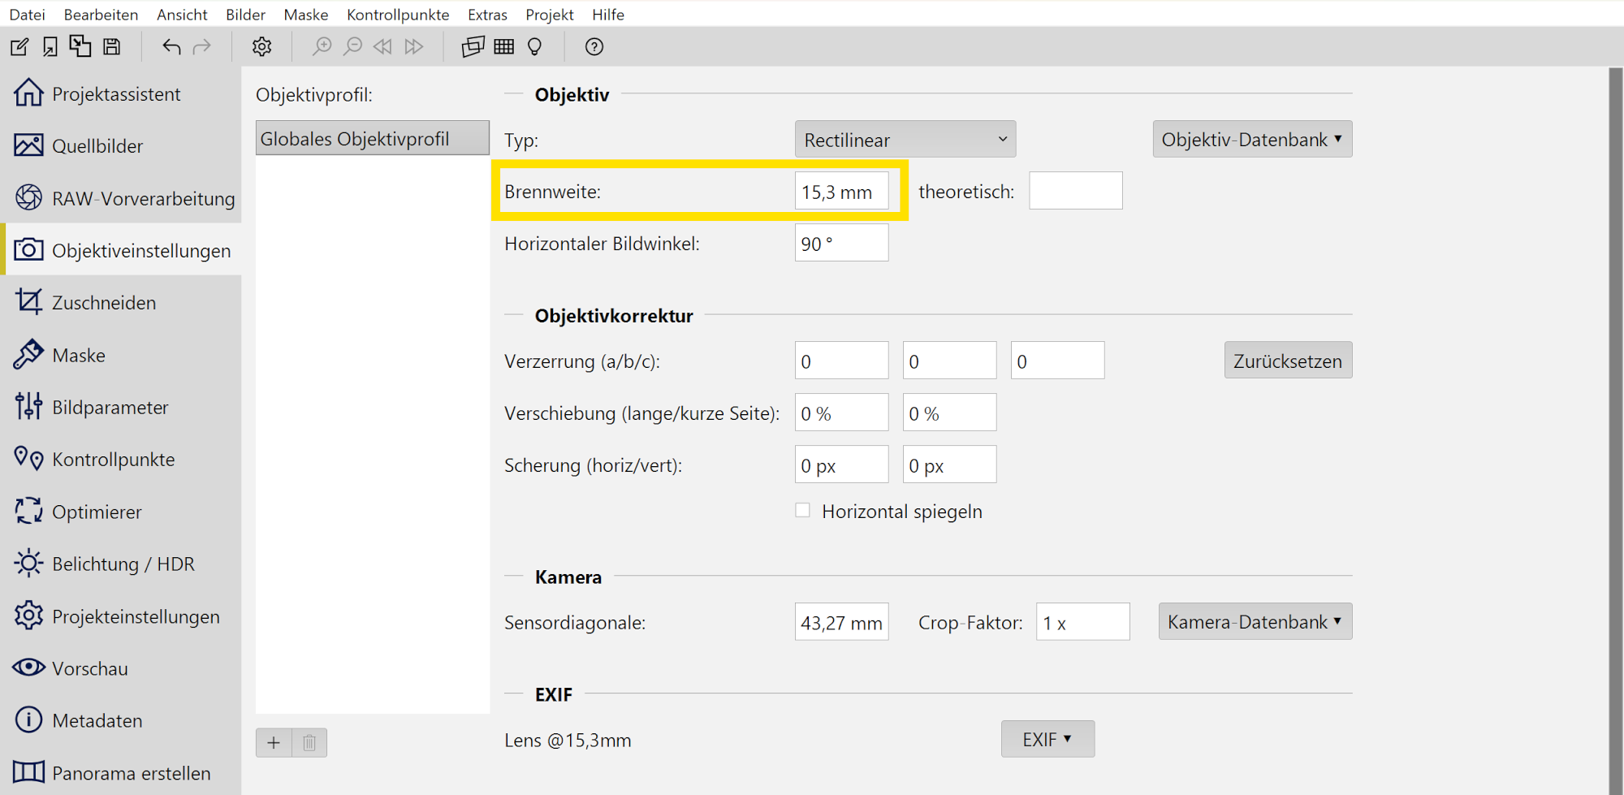Undo the last action via toolbar arrow
Screen dimensions: 1624x795
[x=171, y=47]
